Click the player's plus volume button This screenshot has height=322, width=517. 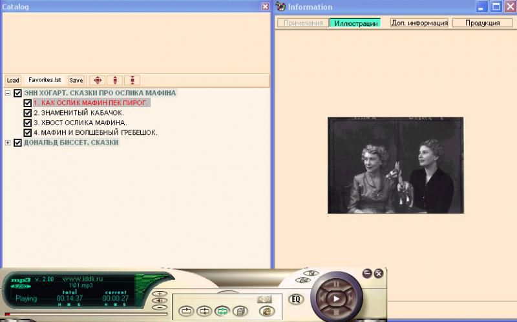pos(159,294)
